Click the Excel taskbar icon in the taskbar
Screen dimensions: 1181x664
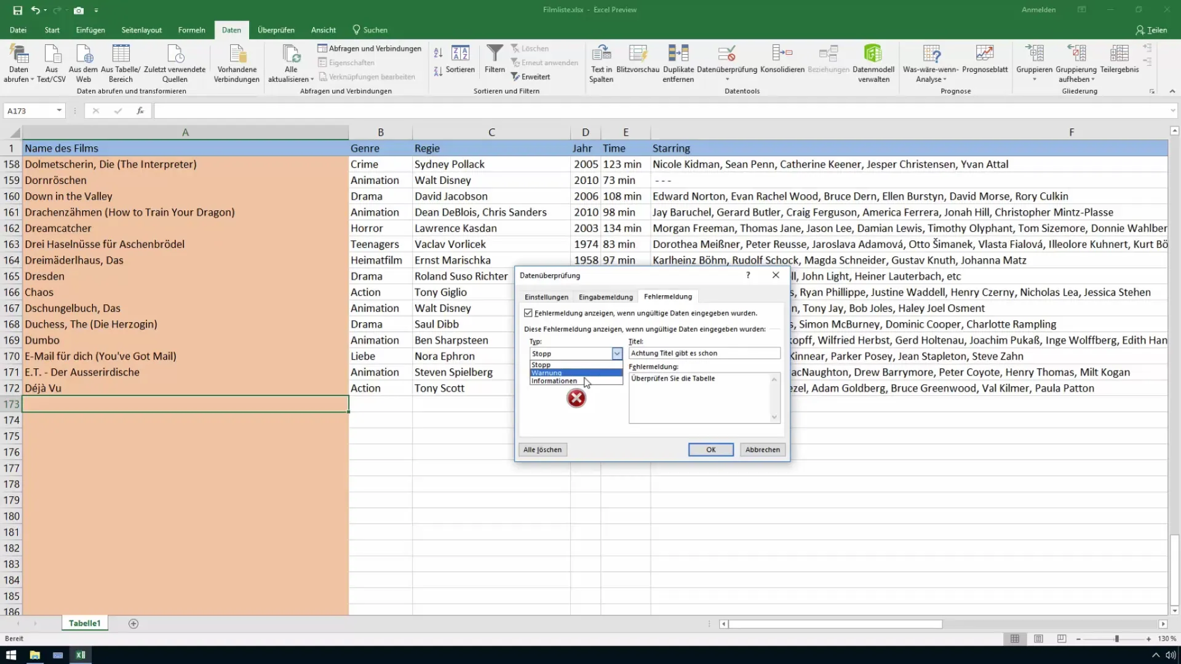click(79, 654)
